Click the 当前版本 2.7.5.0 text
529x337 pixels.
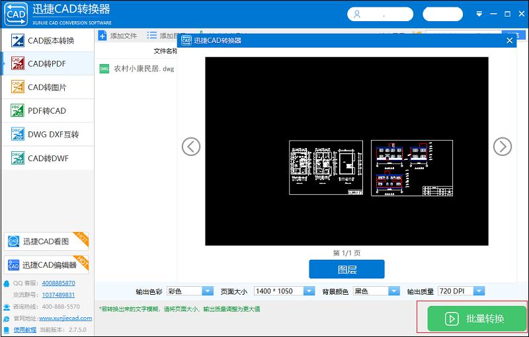63,330
